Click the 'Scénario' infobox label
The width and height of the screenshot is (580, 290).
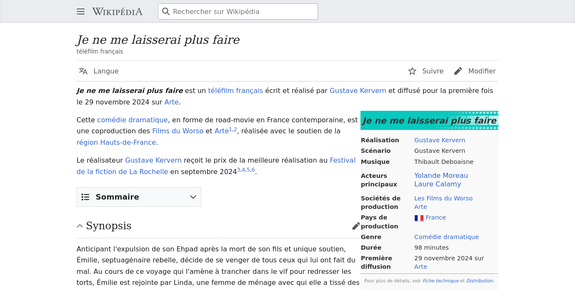(376, 151)
